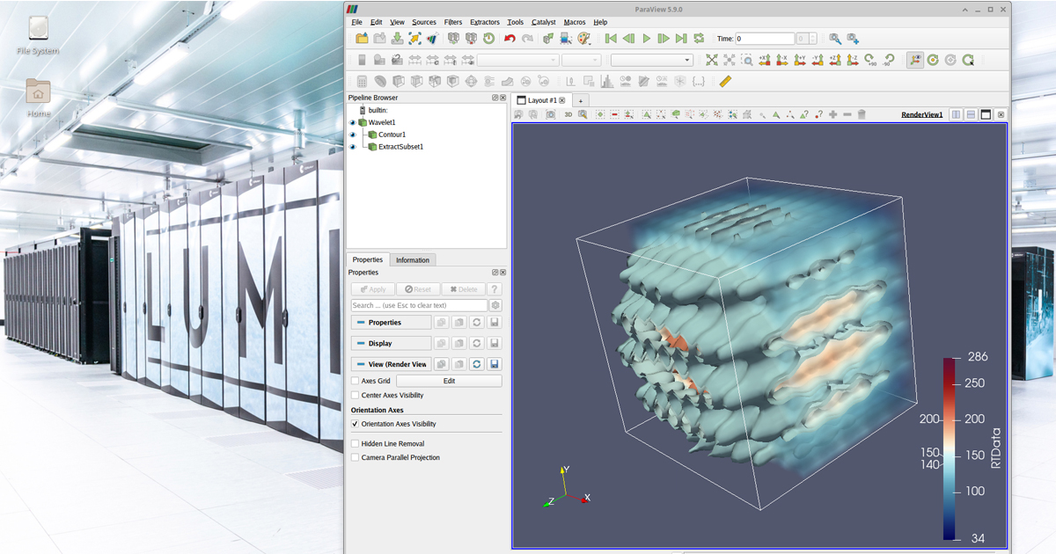The image size is (1056, 554).
Task: Click the Pick Center of rotation icon
Action: [968, 60]
